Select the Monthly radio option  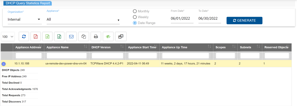coord(135,11)
